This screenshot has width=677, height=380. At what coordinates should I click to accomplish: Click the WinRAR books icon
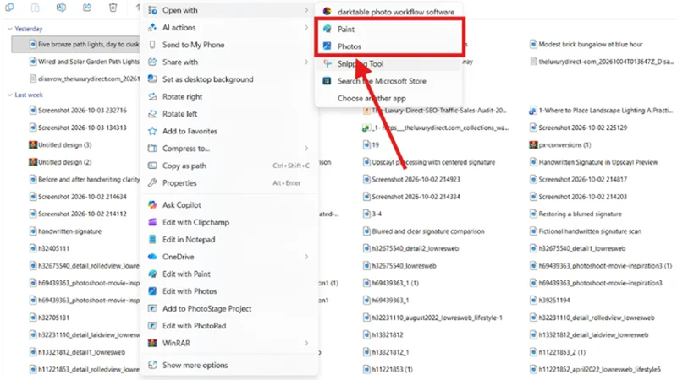(x=152, y=343)
